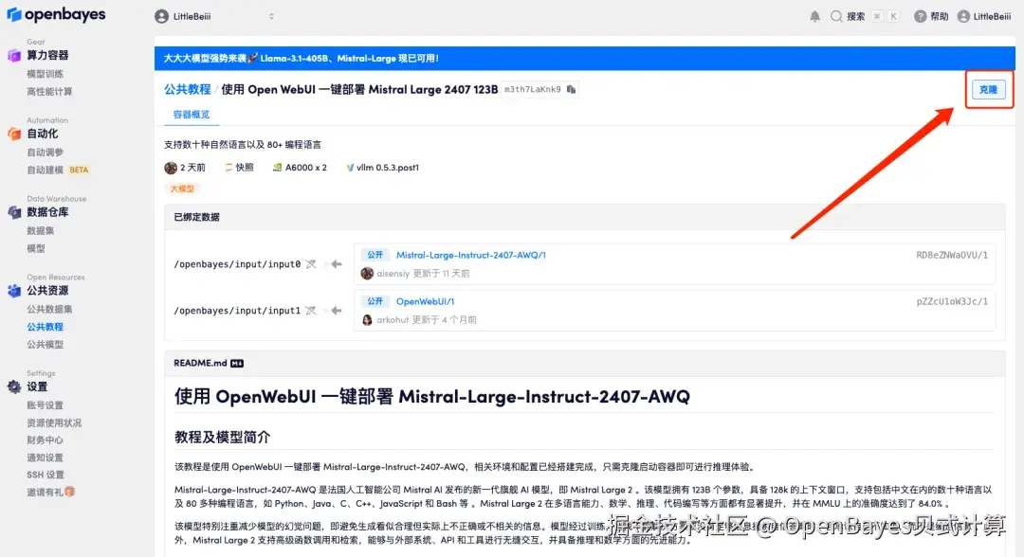This screenshot has width=1024, height=557.
Task: Expand the LittleBeiii workspace switcher
Action: (x=272, y=16)
